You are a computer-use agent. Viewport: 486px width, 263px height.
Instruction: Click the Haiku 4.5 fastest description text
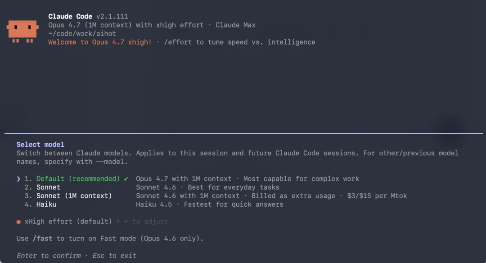click(209, 204)
